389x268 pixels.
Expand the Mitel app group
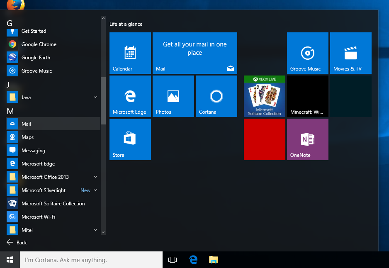95,230
